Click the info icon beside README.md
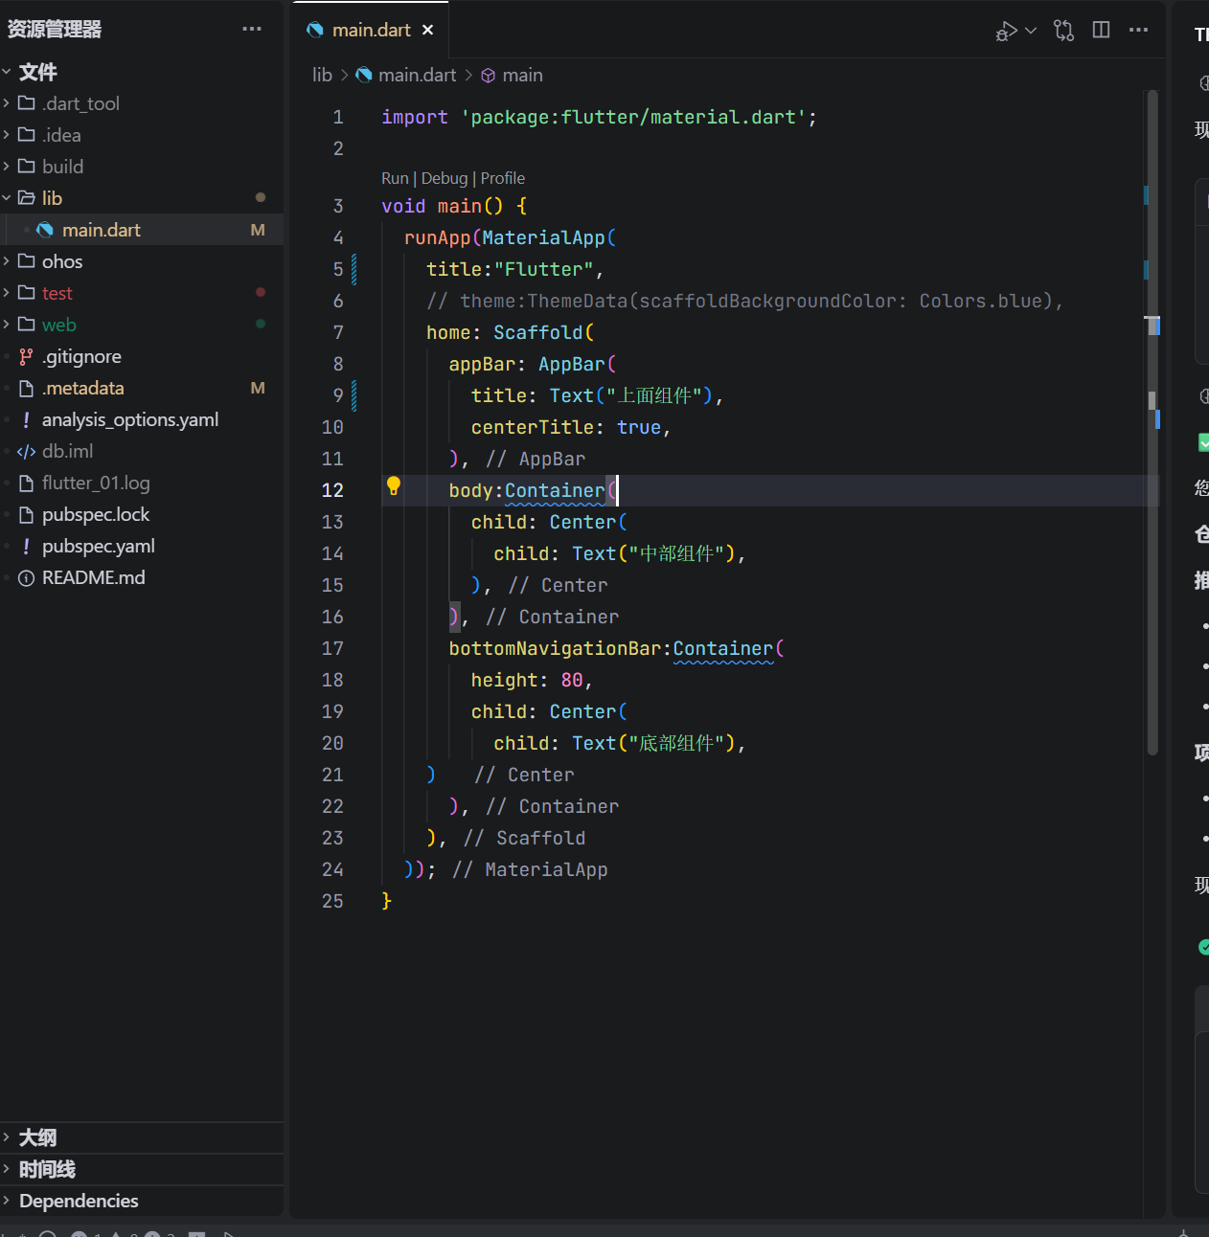Screen dimensions: 1209x1237 coord(26,577)
